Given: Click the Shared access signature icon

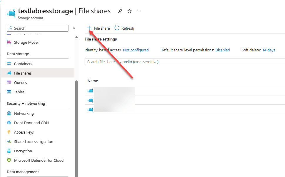Looking at the screenshot, I should (9, 141).
